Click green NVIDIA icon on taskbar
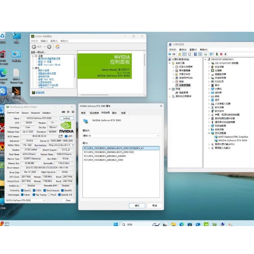The image size is (254, 254). 206,224
